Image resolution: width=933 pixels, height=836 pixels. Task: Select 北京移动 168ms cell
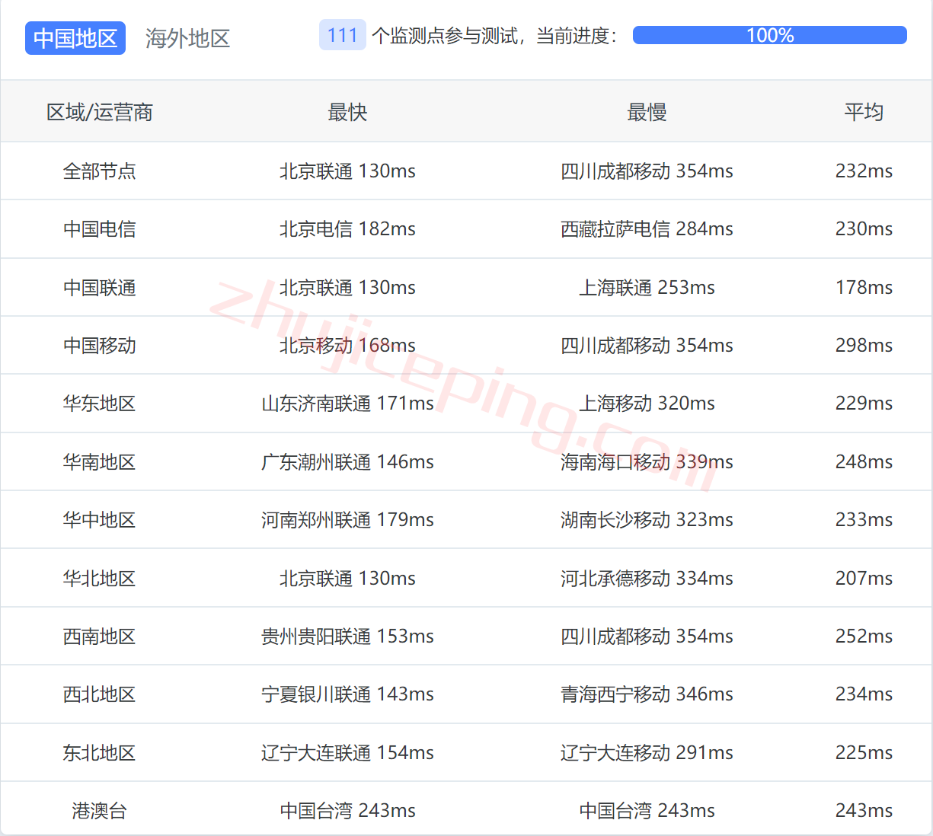coord(347,346)
